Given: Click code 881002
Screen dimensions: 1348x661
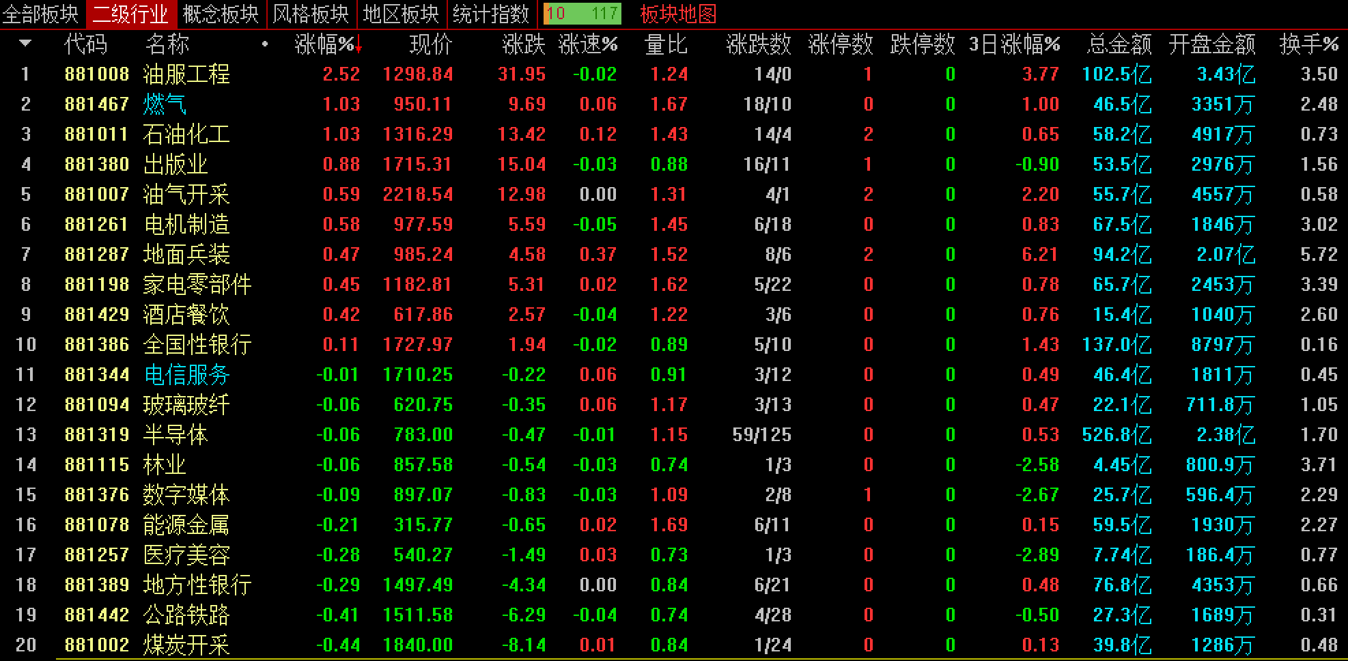Looking at the screenshot, I should coord(97,645).
